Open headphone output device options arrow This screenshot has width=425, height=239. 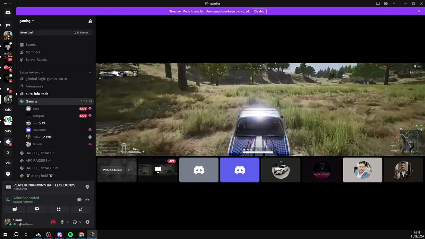click(x=80, y=222)
